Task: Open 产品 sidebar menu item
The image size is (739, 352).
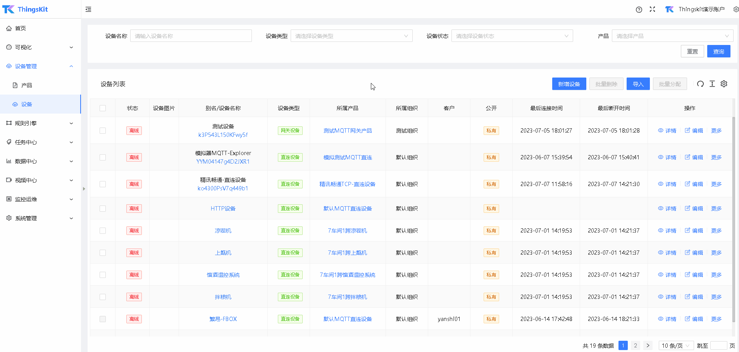Action: 27,85
